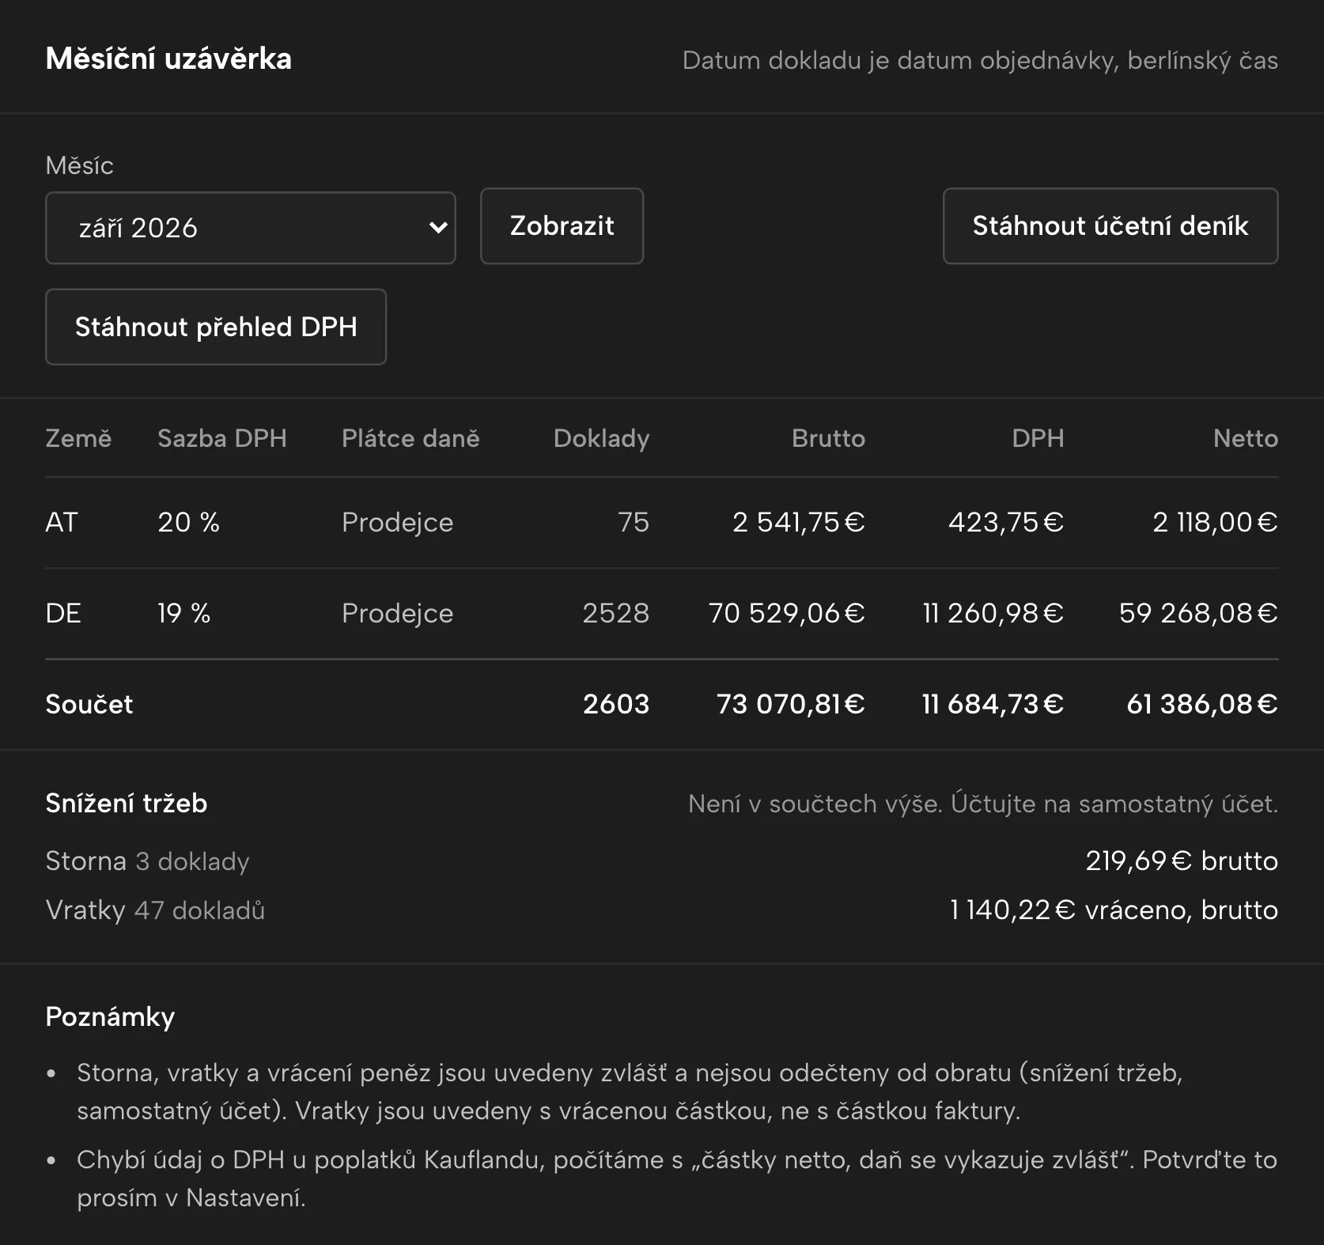Click the Měsíc field label
Image resolution: width=1324 pixels, height=1245 pixels.
pos(79,165)
